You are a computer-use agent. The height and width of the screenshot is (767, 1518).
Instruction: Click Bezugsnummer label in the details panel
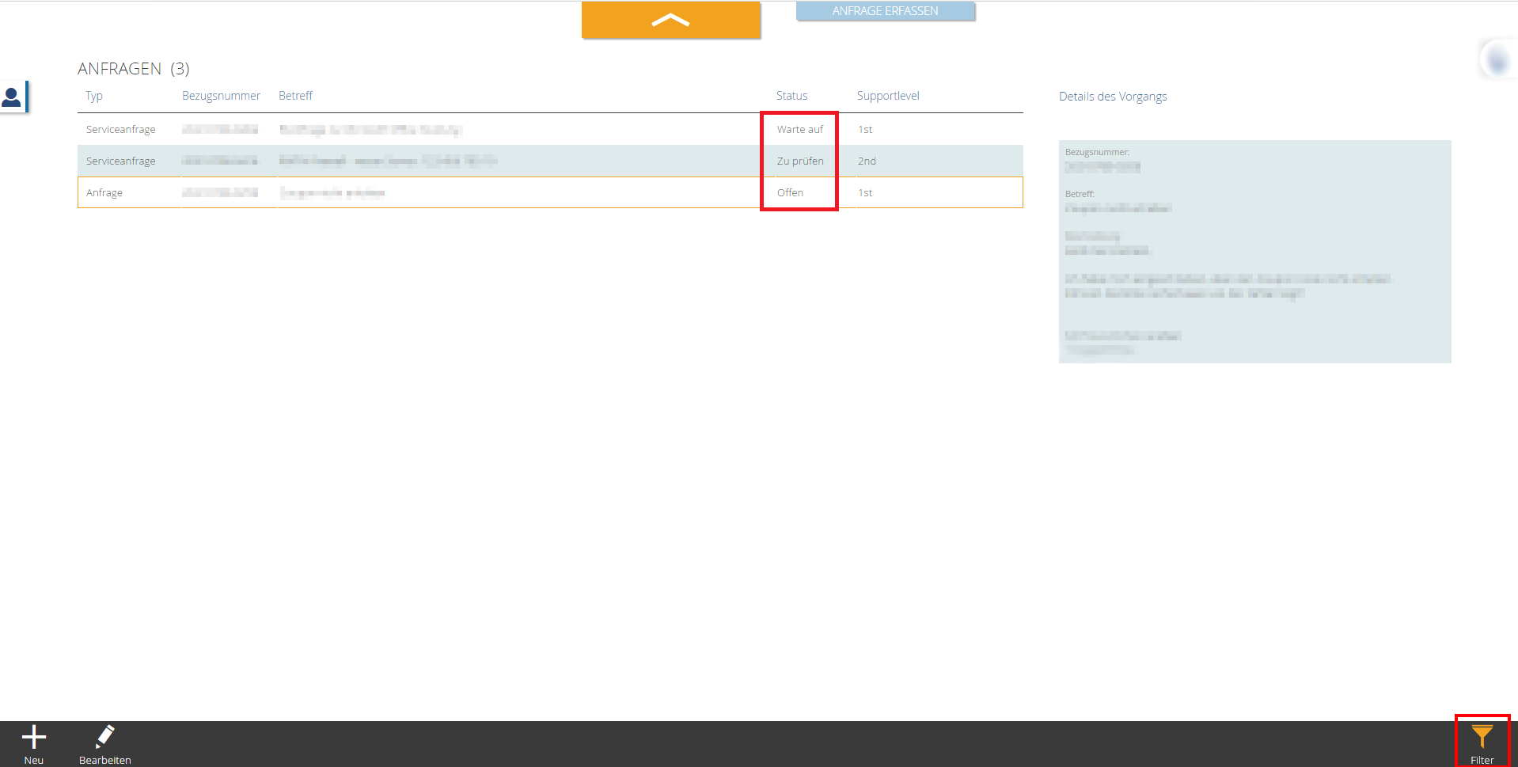pyautogui.click(x=1097, y=152)
